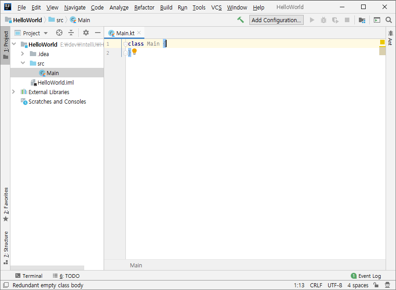Hide the Project panel with minus icon
The image size is (396, 290).
[98, 33]
